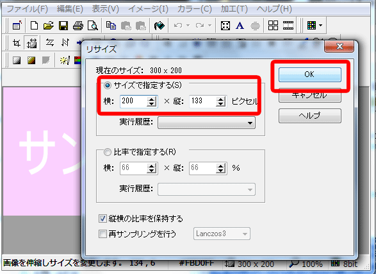Click the vertical flip icon
This screenshot has height=274, width=376.
[x=65, y=42]
